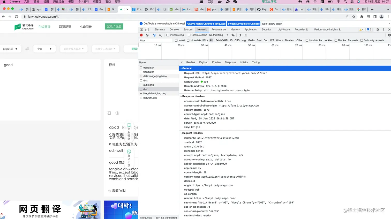Open the Preview tab
This screenshot has height=219, width=391.
tap(216, 62)
